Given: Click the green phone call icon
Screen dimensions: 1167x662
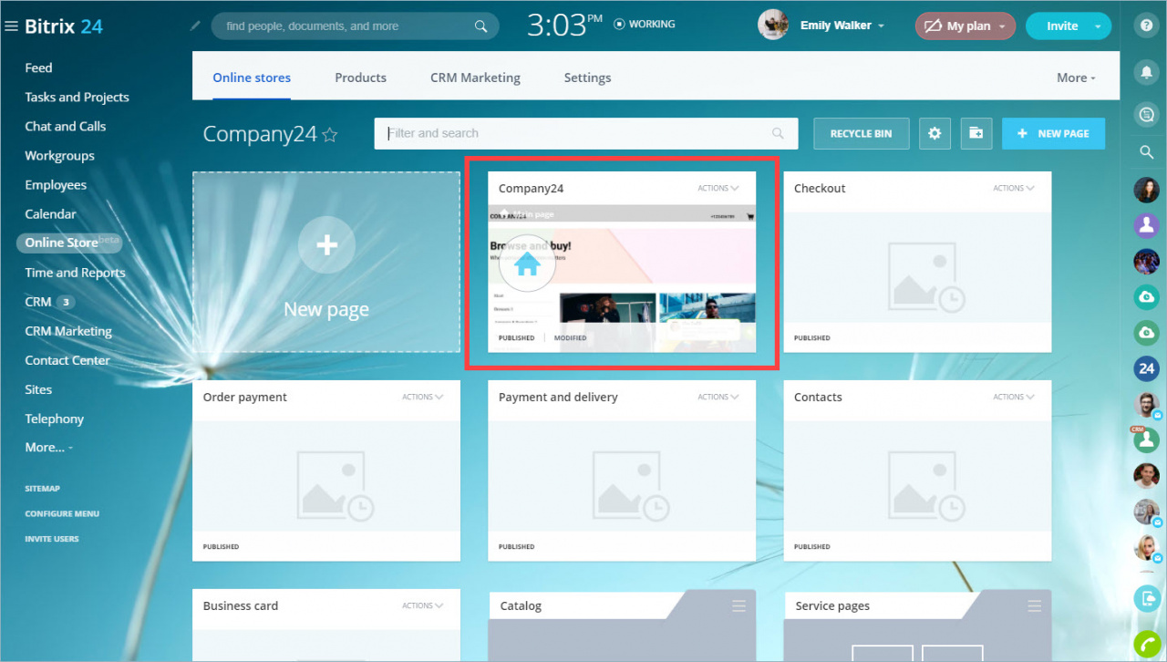Looking at the screenshot, I should pyautogui.click(x=1146, y=645).
